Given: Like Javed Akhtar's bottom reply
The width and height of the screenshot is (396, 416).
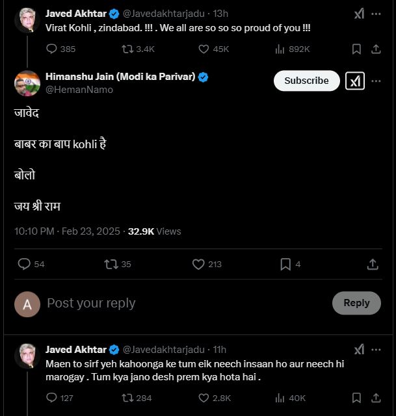Looking at the screenshot, I should tap(204, 398).
